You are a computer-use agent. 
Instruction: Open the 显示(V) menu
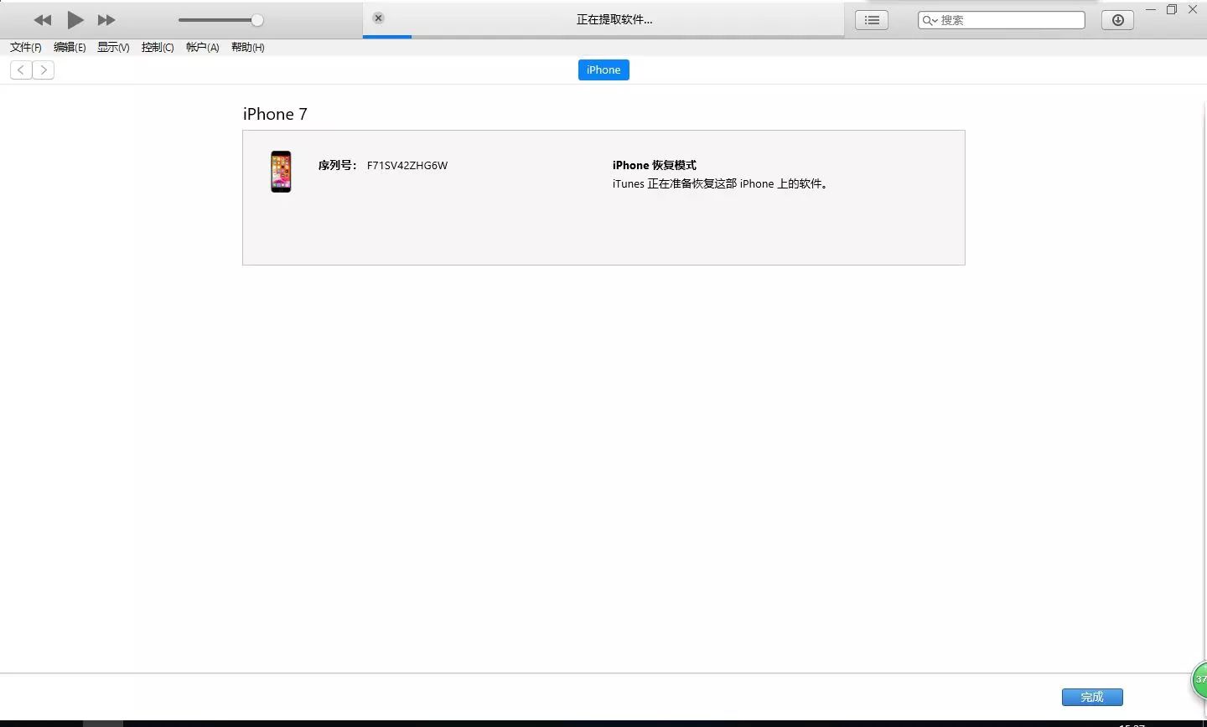click(x=113, y=48)
